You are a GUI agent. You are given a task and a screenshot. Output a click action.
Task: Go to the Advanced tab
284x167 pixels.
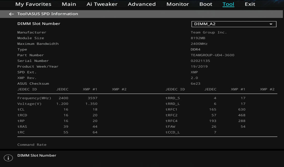pos(142,4)
